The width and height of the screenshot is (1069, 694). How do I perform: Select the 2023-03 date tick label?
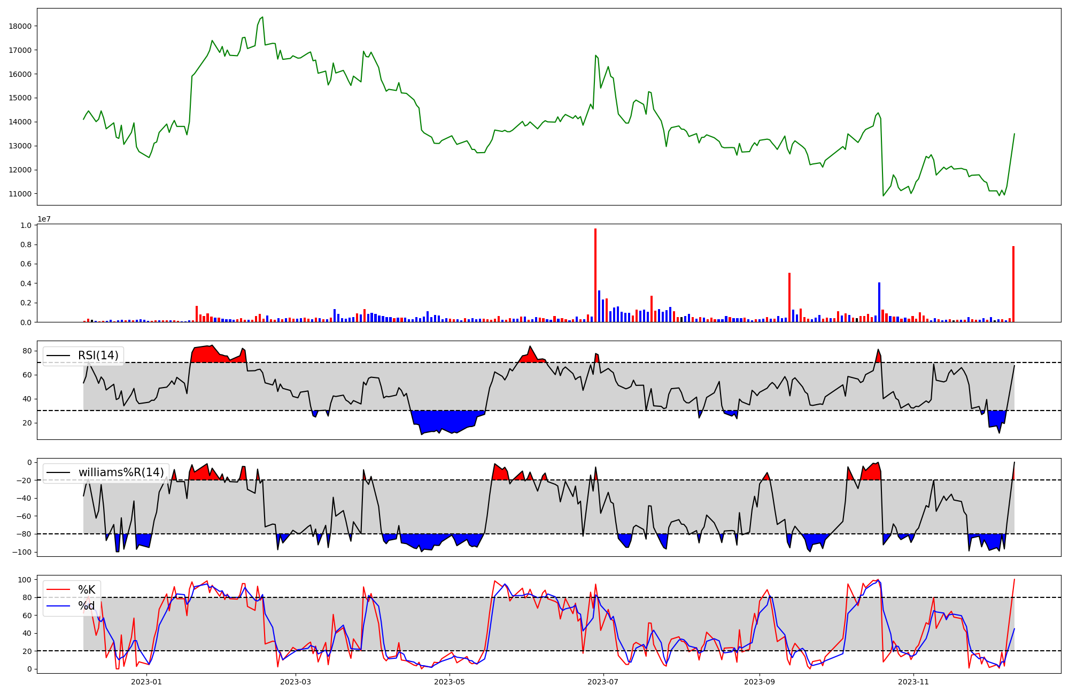296,682
